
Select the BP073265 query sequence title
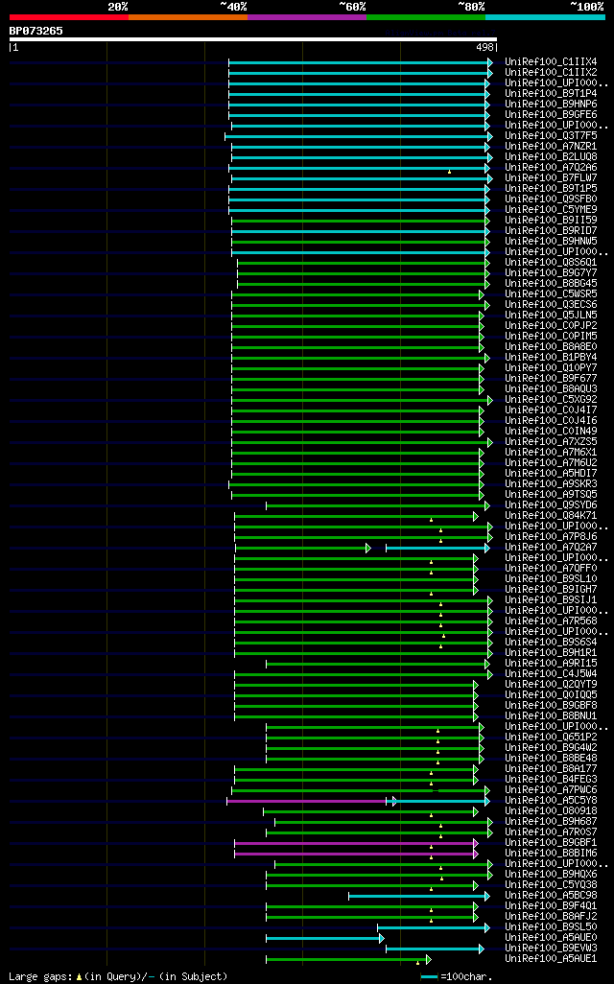pyautogui.click(x=35, y=31)
